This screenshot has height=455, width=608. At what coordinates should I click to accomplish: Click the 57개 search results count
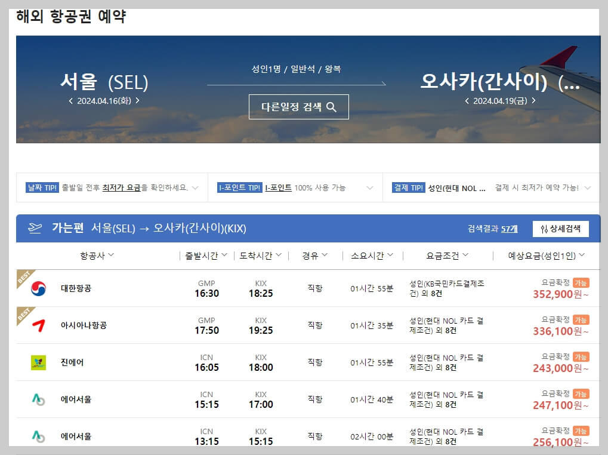click(510, 228)
